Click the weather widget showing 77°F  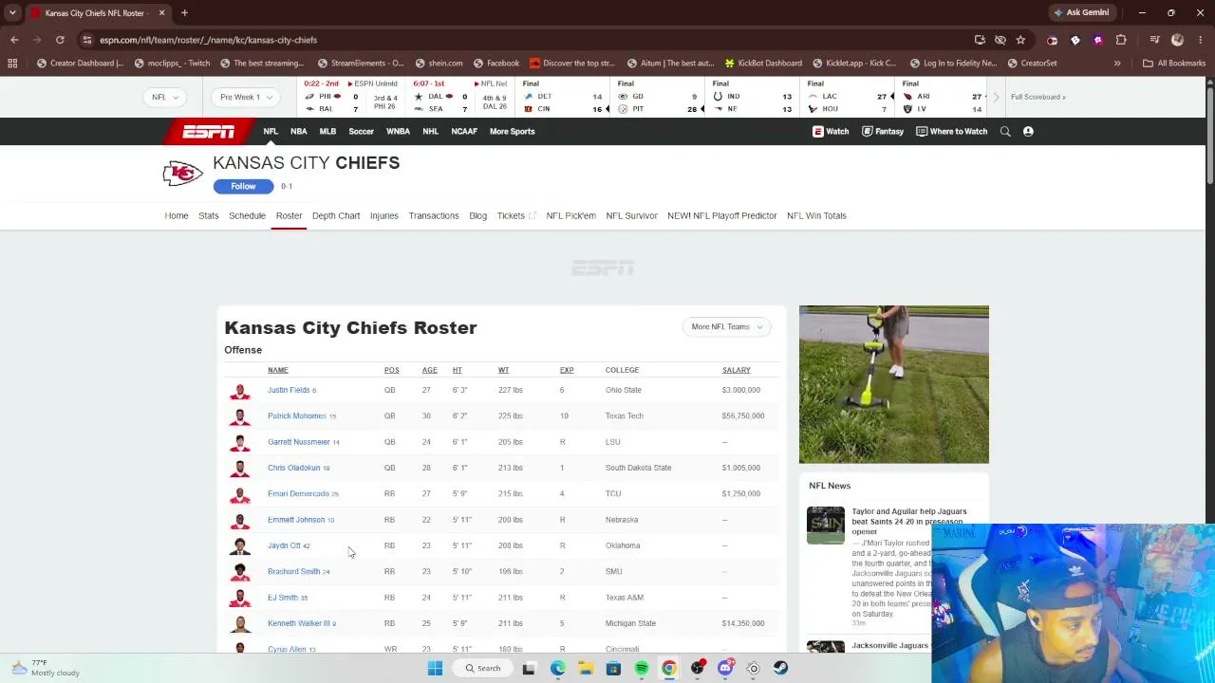coord(44,668)
